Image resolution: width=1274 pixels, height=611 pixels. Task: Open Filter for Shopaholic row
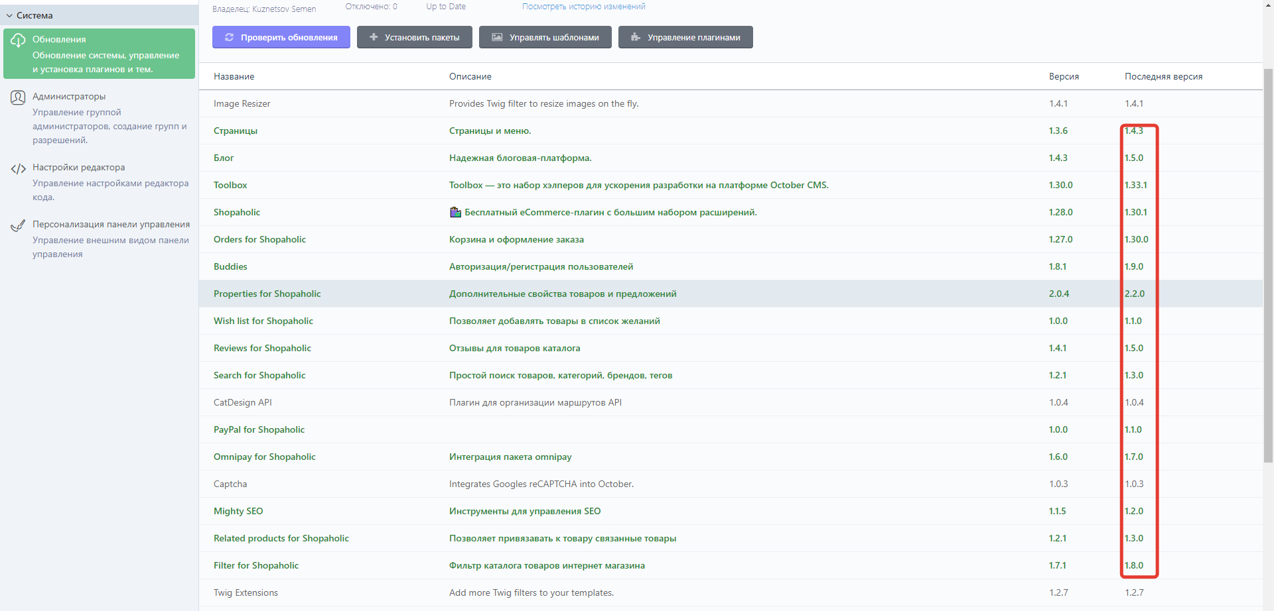pos(731,565)
